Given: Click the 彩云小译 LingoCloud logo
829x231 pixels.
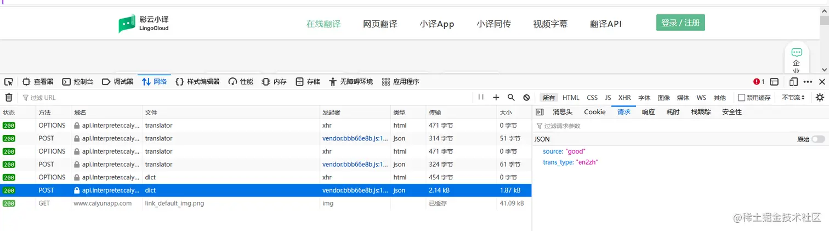Looking at the screenshot, I should tap(144, 24).
